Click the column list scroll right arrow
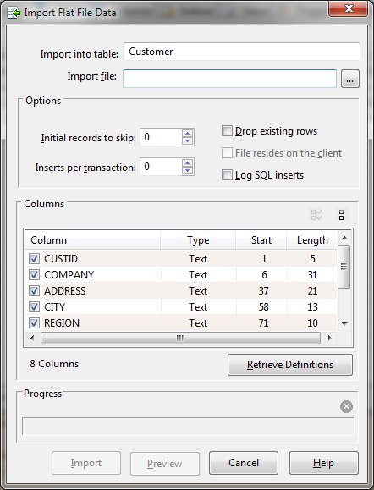The height and width of the screenshot is (490, 374). (x=329, y=338)
